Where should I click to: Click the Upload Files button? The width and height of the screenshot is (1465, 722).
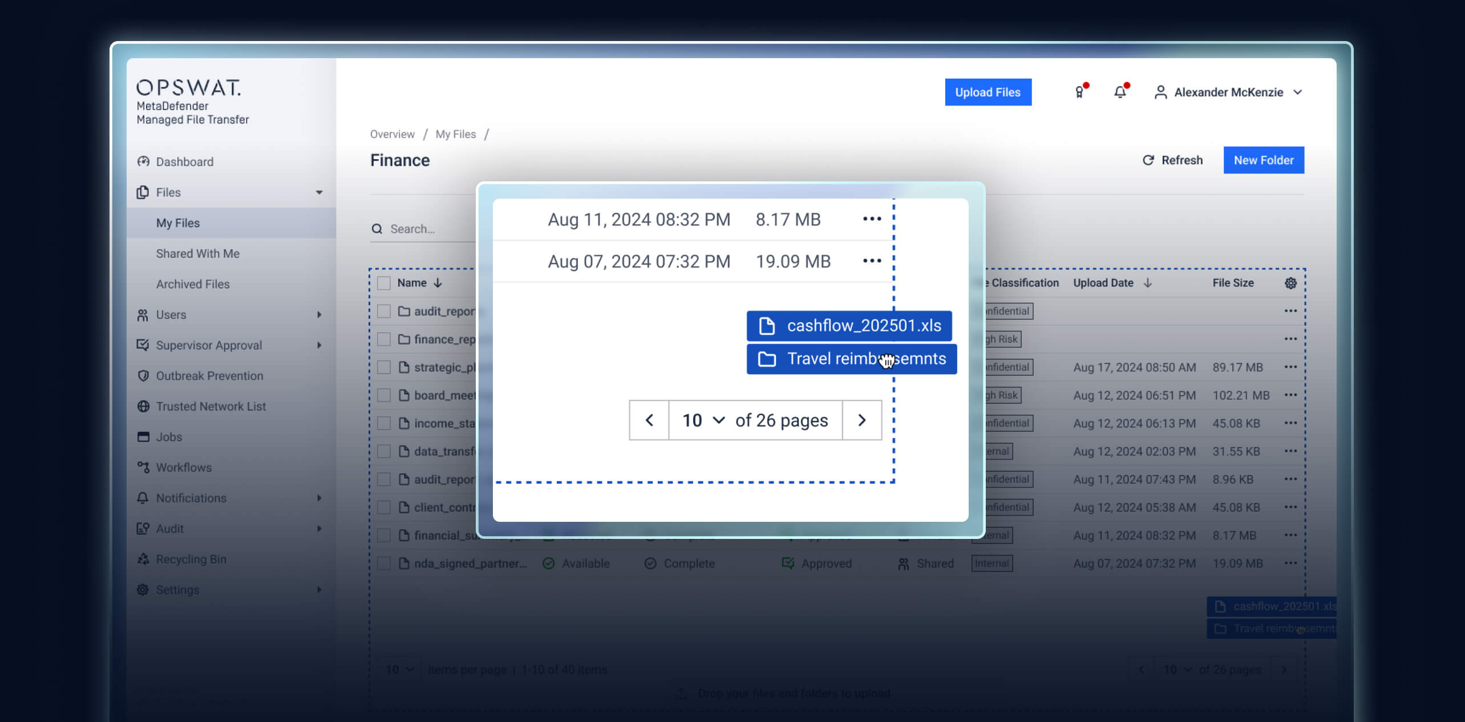[x=988, y=92]
